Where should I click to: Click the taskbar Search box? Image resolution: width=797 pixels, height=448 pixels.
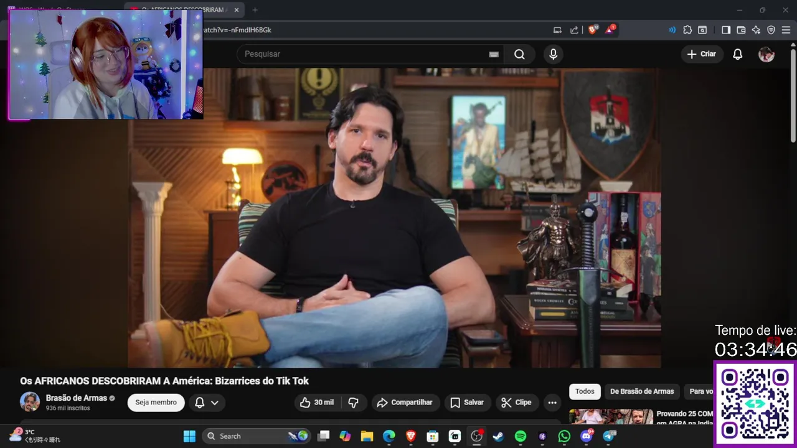click(256, 436)
